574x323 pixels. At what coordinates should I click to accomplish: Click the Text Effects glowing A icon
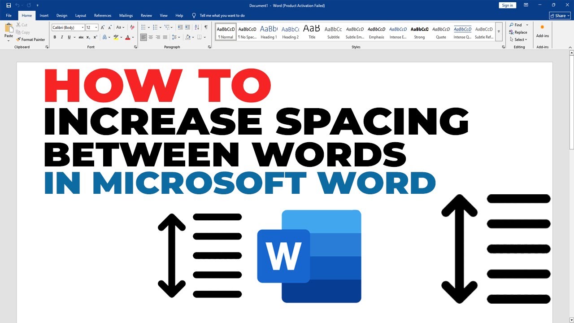(105, 37)
